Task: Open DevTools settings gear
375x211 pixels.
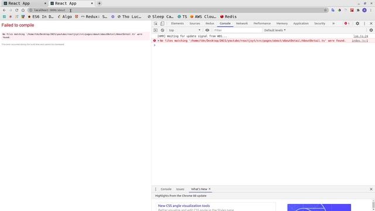Action: pyautogui.click(x=357, y=23)
